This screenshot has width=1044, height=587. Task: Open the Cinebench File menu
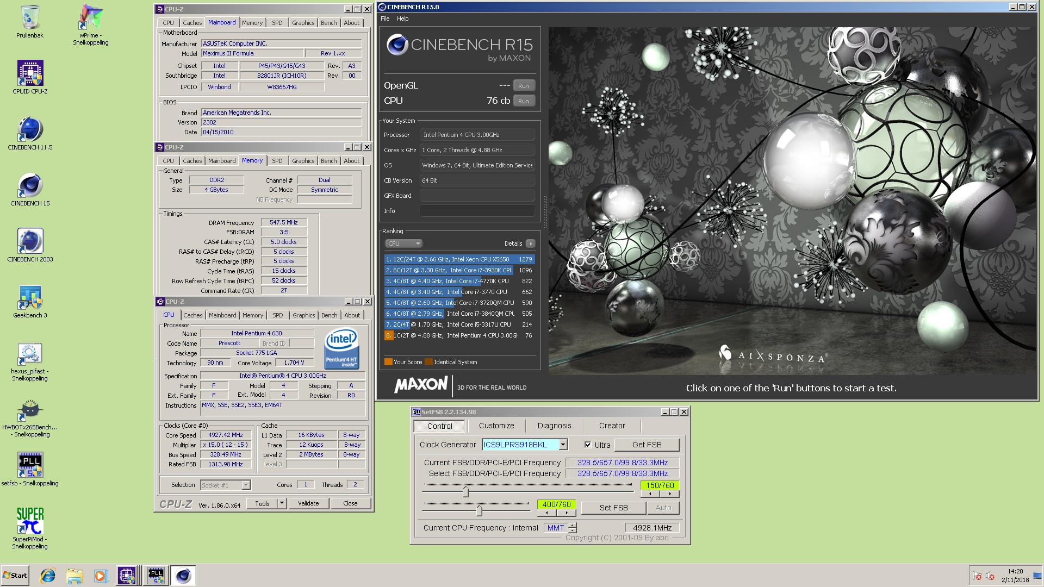pyautogui.click(x=385, y=18)
